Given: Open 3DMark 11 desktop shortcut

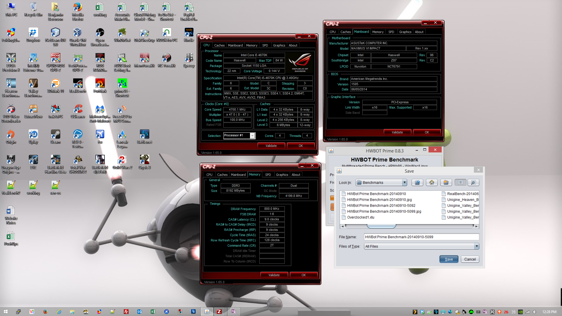Looking at the screenshot, I should [x=56, y=86].
